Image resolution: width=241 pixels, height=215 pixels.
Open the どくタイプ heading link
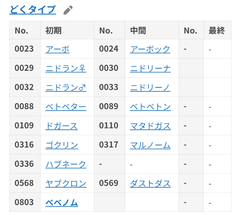(33, 9)
